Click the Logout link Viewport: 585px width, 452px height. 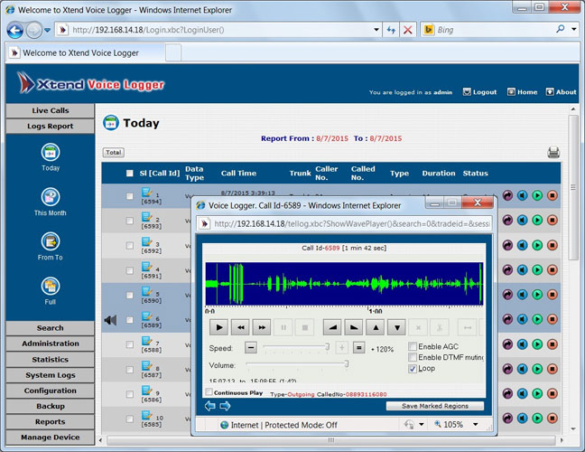[x=479, y=92]
